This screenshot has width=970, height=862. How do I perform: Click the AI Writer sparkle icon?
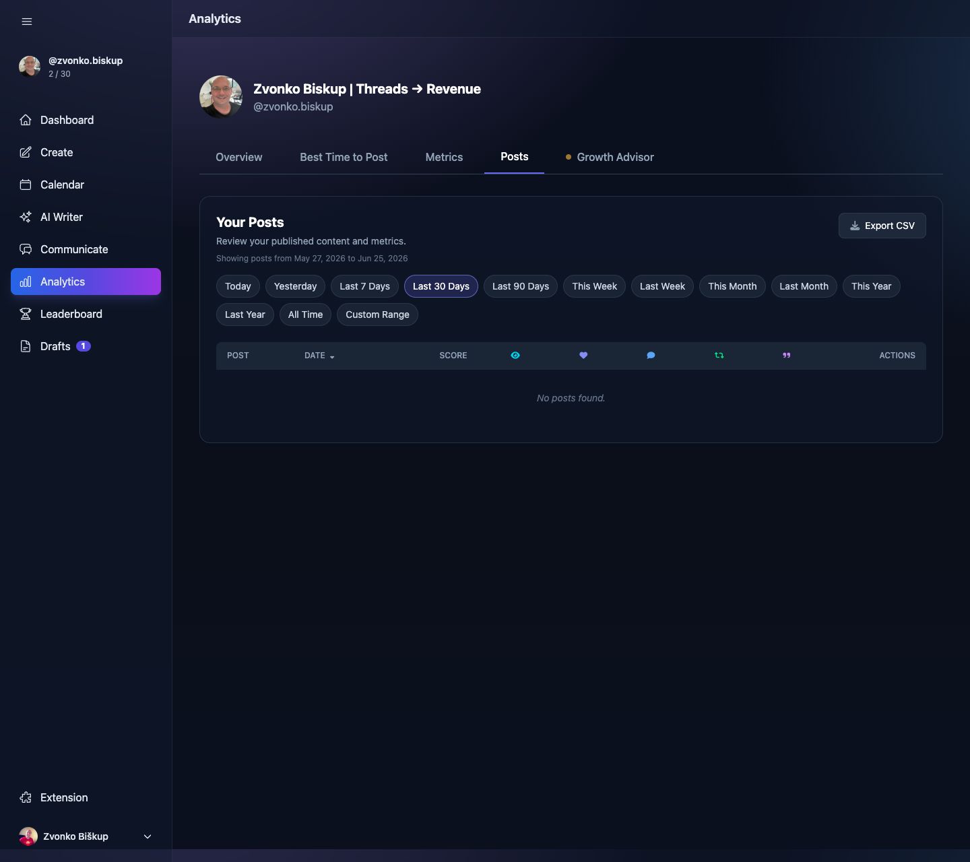coord(26,217)
